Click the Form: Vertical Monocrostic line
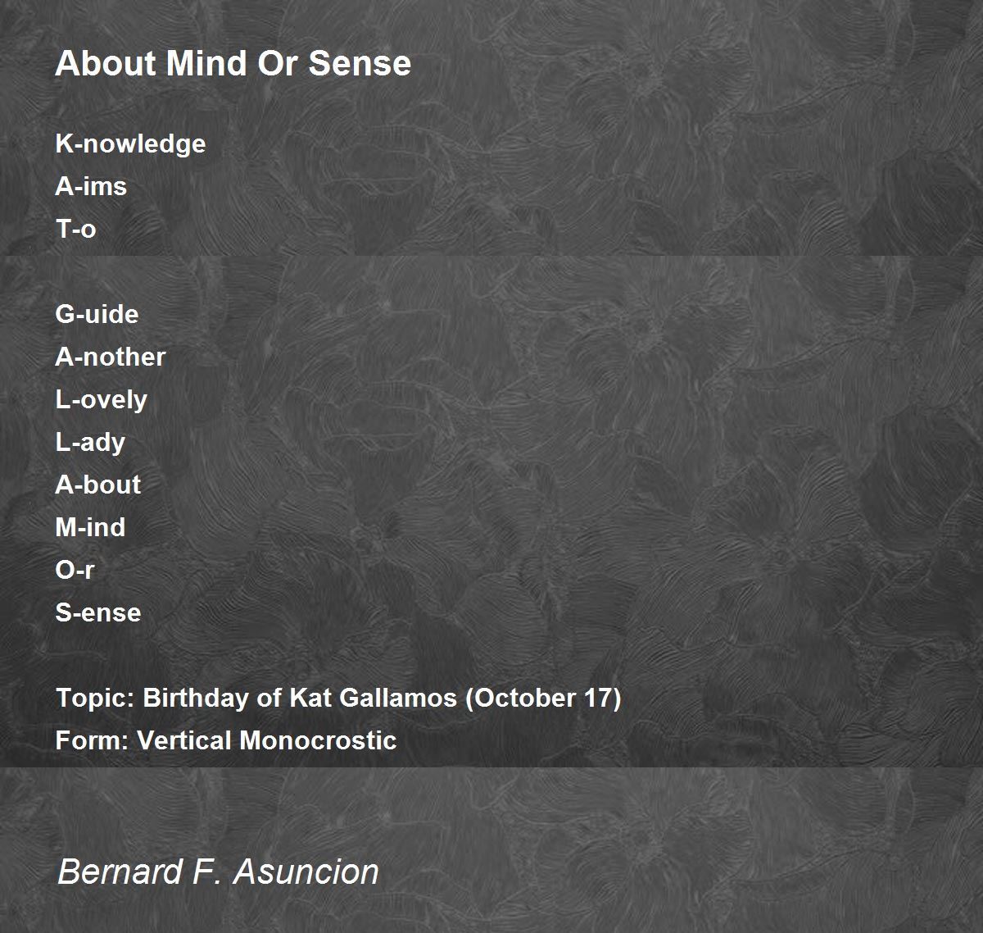This screenshot has width=983, height=933. tap(225, 740)
